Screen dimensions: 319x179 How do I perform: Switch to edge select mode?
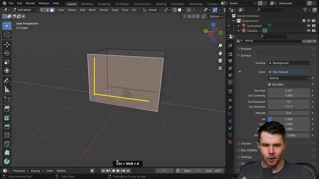point(47,10)
